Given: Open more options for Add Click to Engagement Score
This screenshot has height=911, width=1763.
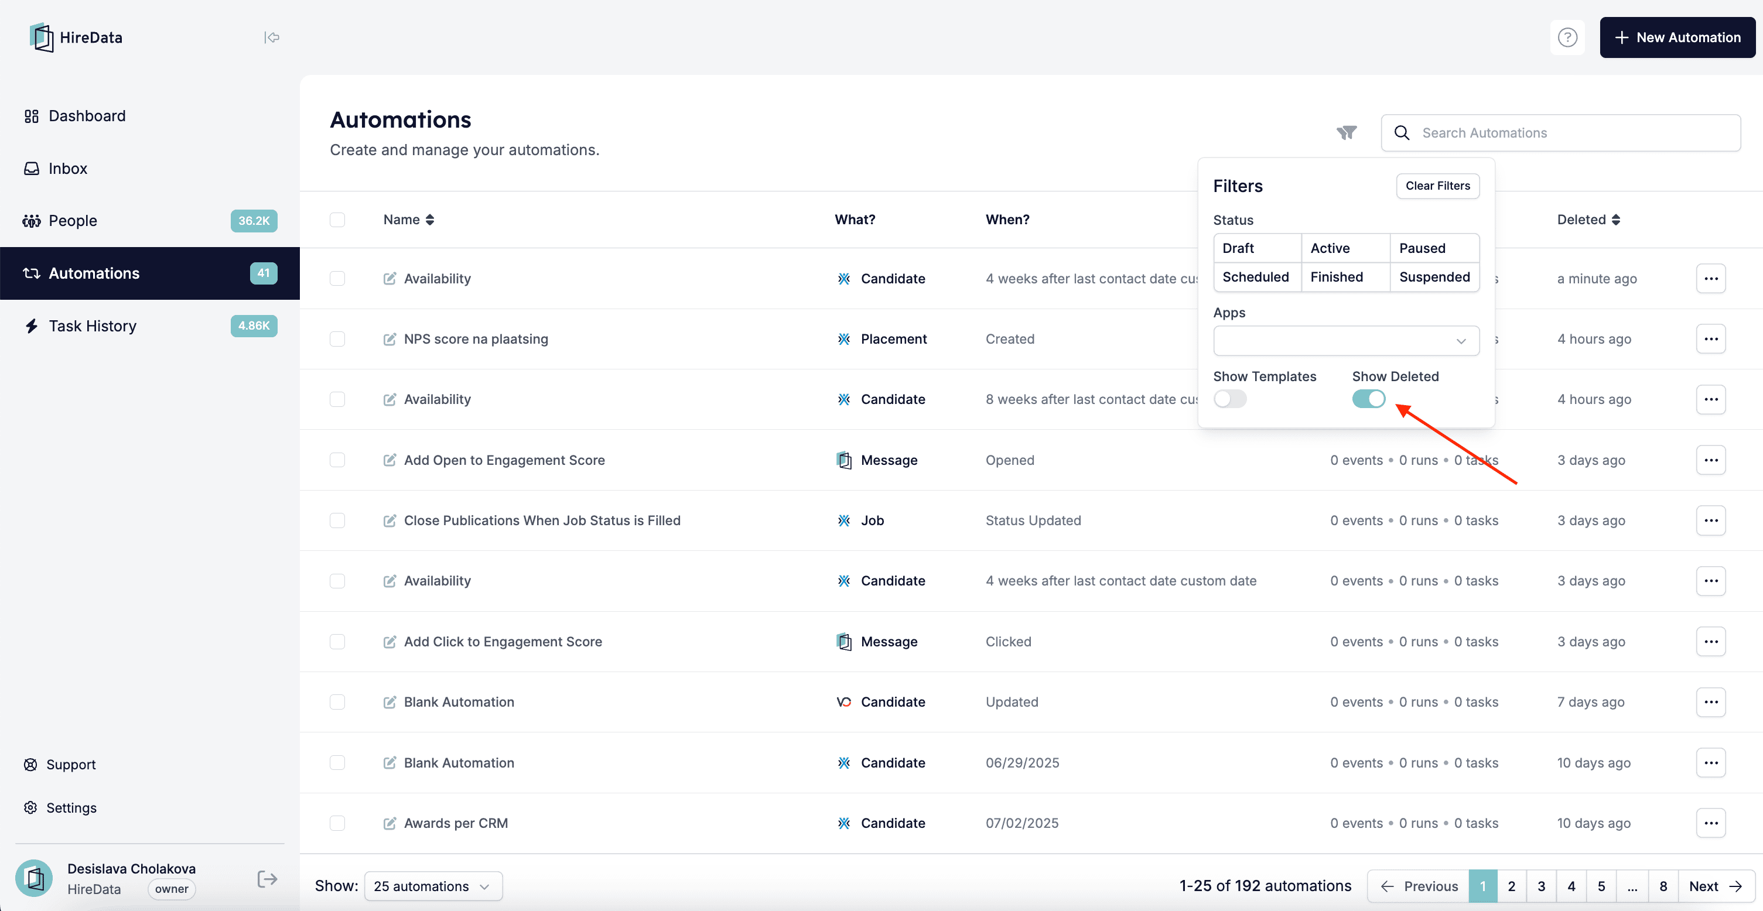Looking at the screenshot, I should (1710, 642).
